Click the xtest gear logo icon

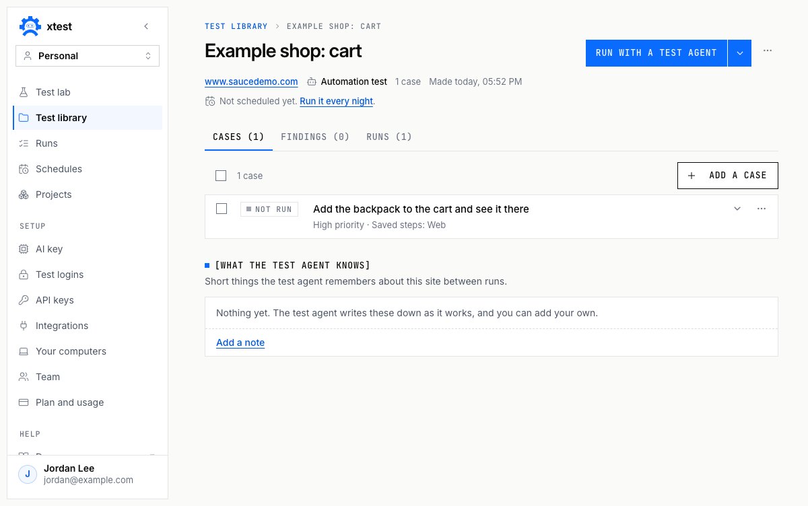[x=30, y=26]
